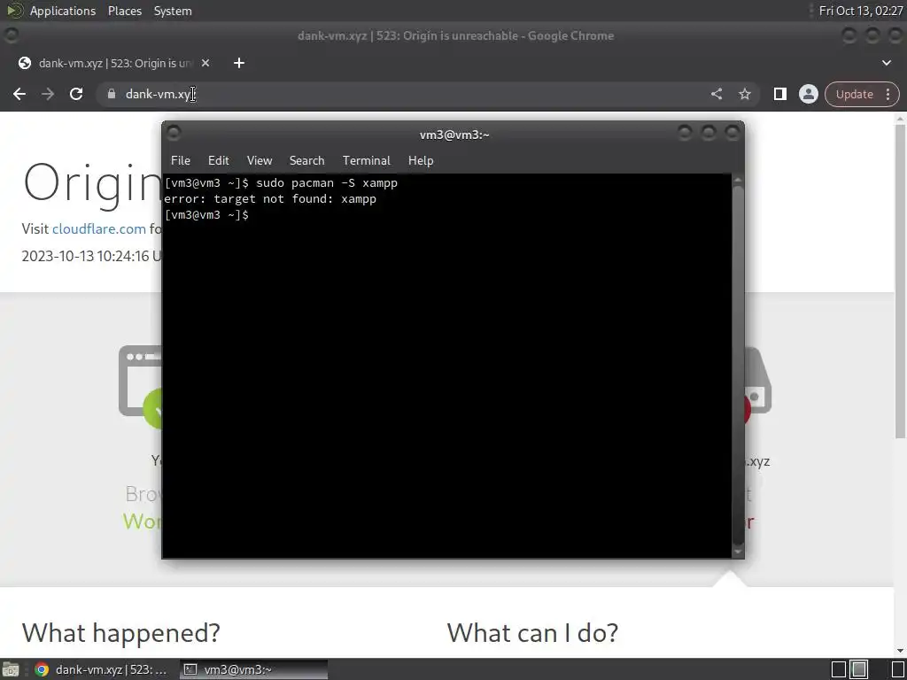
Task: Reload the dank-vm.xyz page
Action: pyautogui.click(x=76, y=94)
